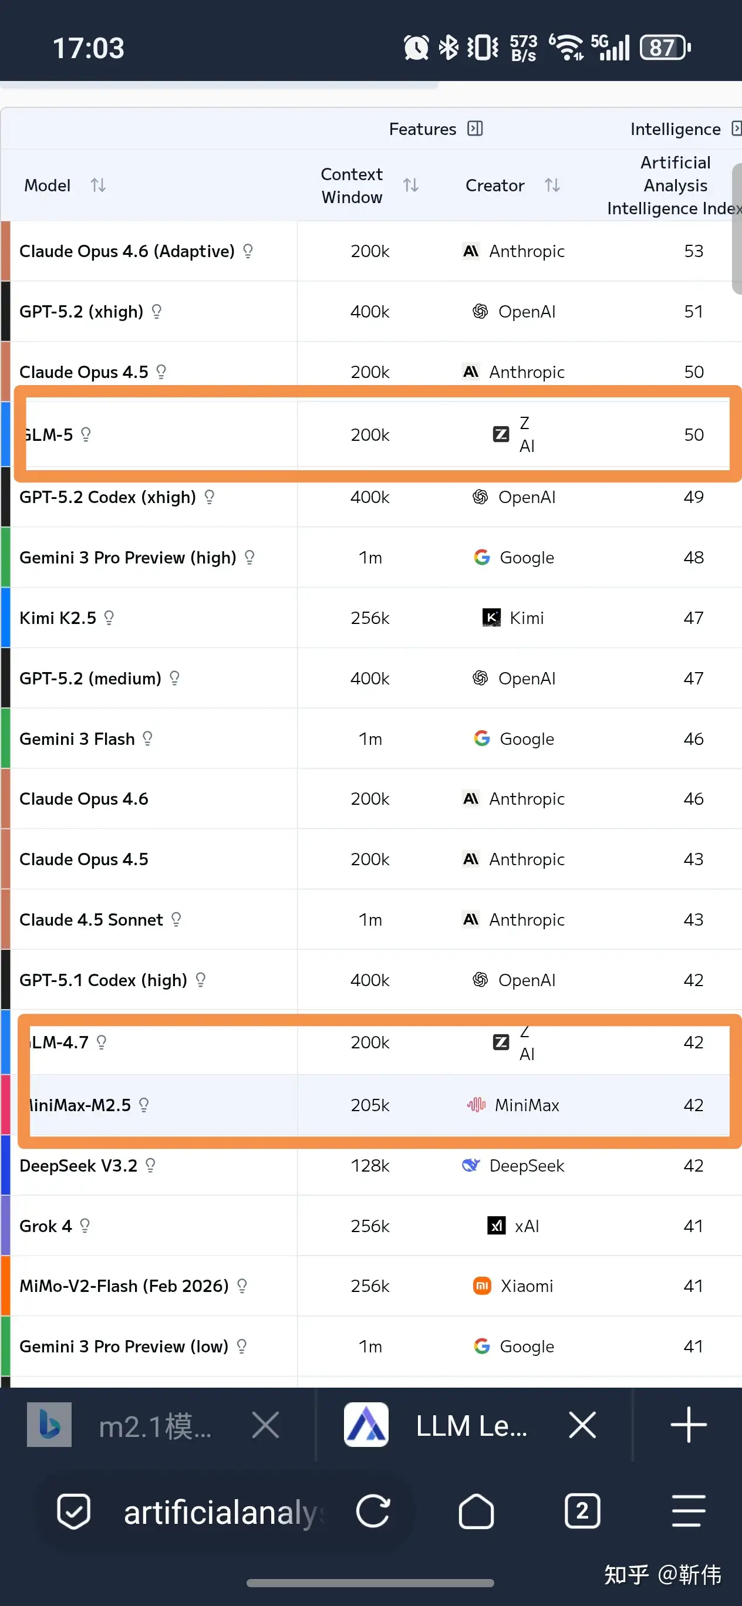The image size is (742, 1606).
Task: Tap the reasoning lightbulb icon beside Grok 4
Action: [86, 1226]
